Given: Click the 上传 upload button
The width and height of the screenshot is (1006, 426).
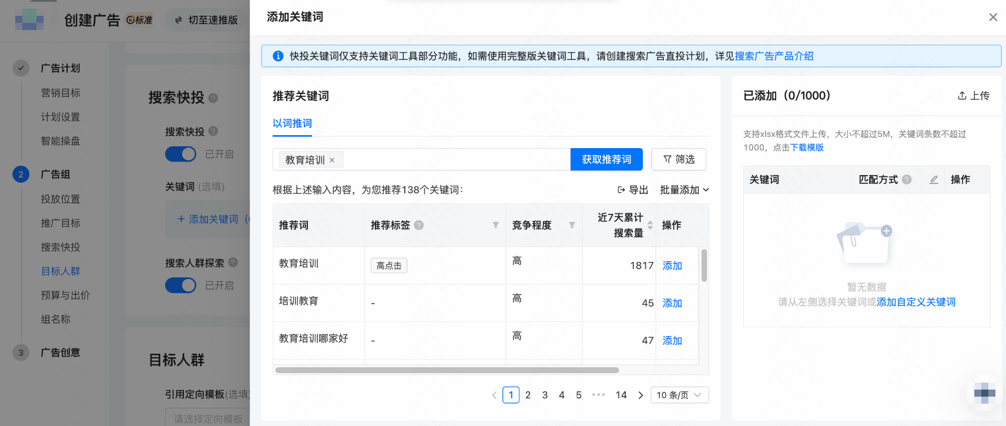Looking at the screenshot, I should (x=973, y=96).
